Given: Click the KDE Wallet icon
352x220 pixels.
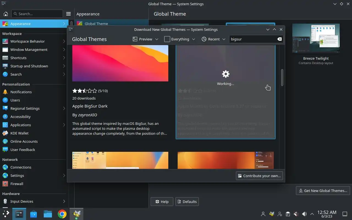Looking at the screenshot, I should pyautogui.click(x=5, y=133).
